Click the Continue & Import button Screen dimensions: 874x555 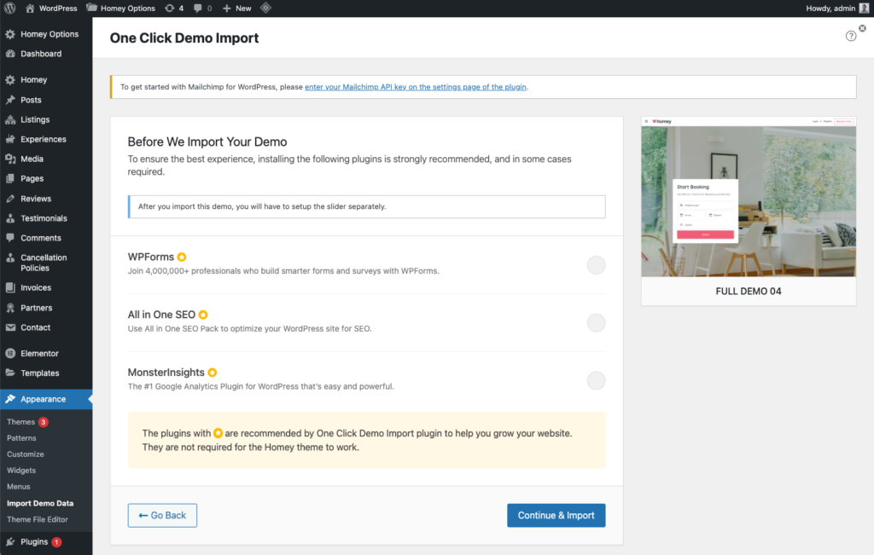[x=556, y=516]
